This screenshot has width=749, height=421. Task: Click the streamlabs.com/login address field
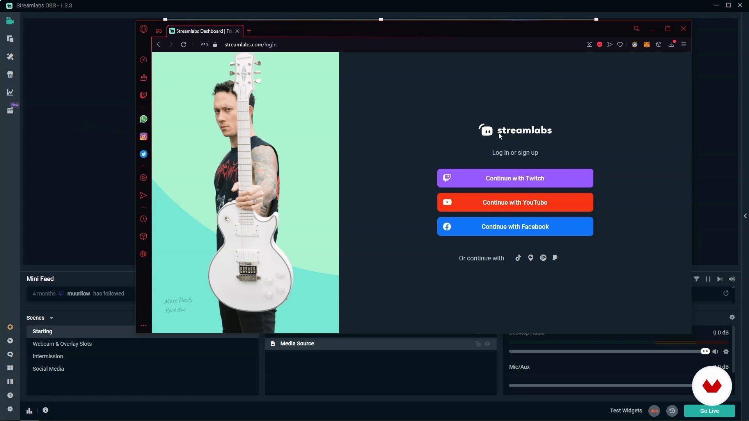point(250,44)
